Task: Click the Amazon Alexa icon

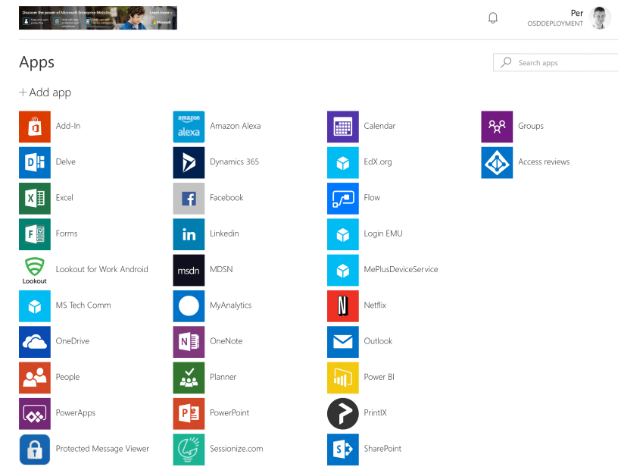Action: point(189,127)
